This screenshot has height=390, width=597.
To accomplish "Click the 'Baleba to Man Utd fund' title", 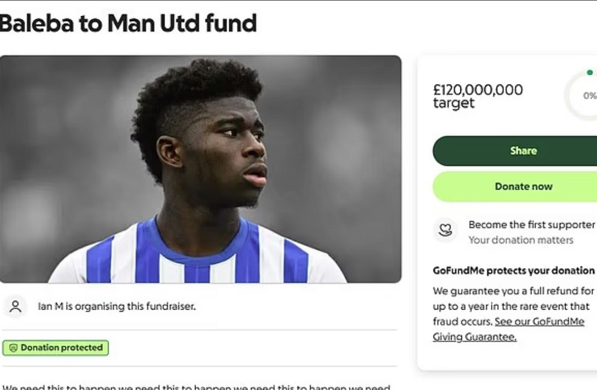I will pyautogui.click(x=129, y=23).
